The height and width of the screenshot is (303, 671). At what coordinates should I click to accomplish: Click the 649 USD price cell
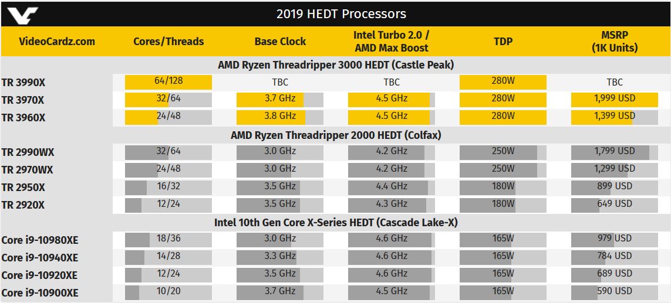click(x=615, y=205)
